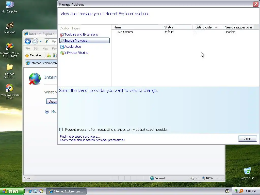This screenshot has width=260, height=195.
Task: Open File menu in Internet Explorer
Action: (28, 48)
